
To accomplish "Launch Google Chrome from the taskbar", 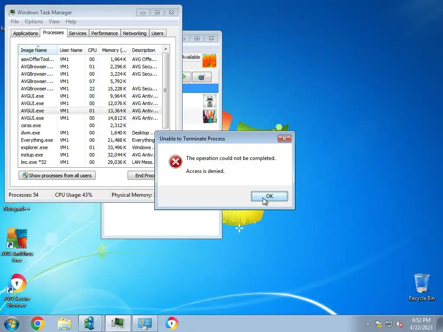I will [38, 323].
